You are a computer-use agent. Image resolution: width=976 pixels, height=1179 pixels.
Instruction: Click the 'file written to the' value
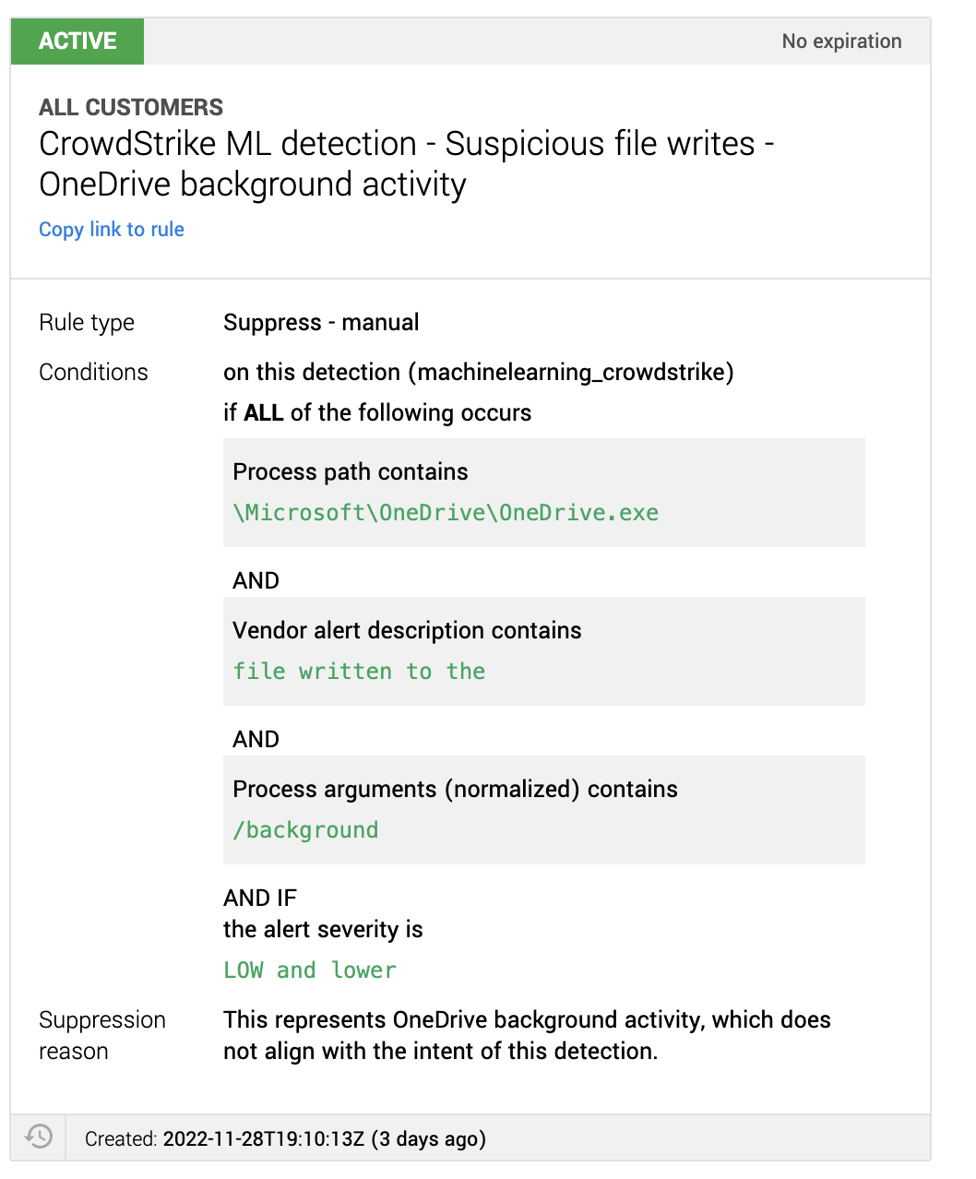coord(359,672)
